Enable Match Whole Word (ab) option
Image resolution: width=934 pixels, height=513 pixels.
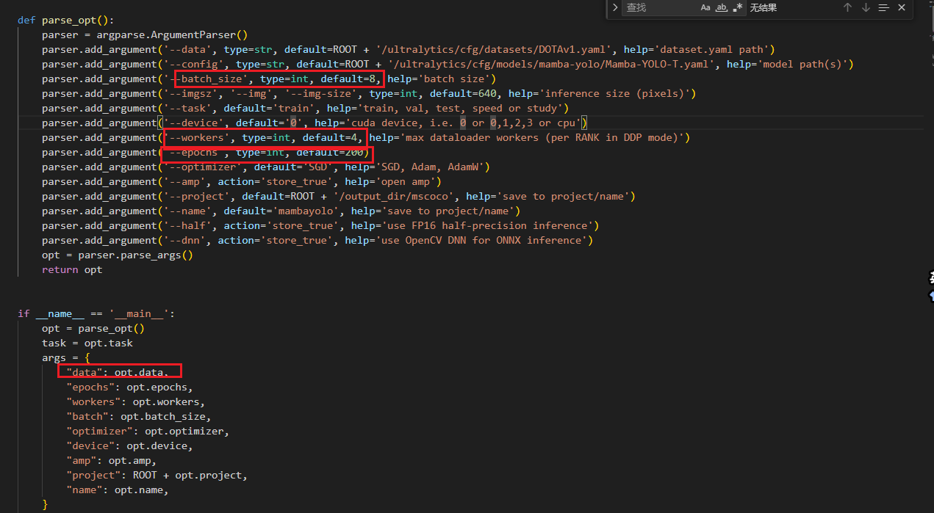(722, 7)
